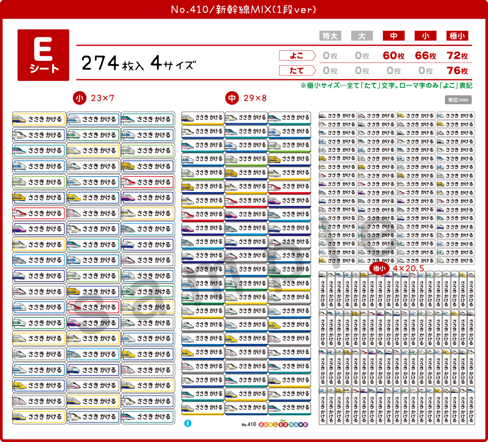Image resolution: width=488 pixels, height=442 pixels.
Task: Click the たて 0枚 count under 大
Action: [x=362, y=70]
